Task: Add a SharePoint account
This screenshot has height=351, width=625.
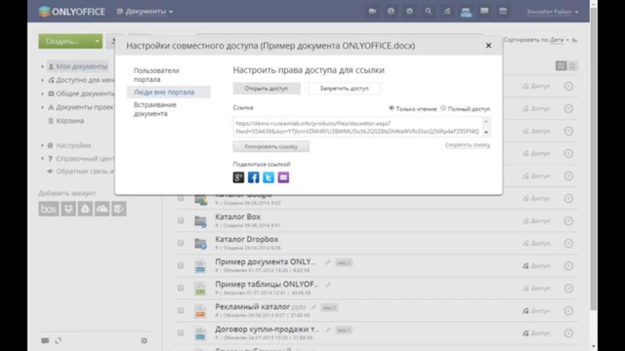Action: [119, 209]
